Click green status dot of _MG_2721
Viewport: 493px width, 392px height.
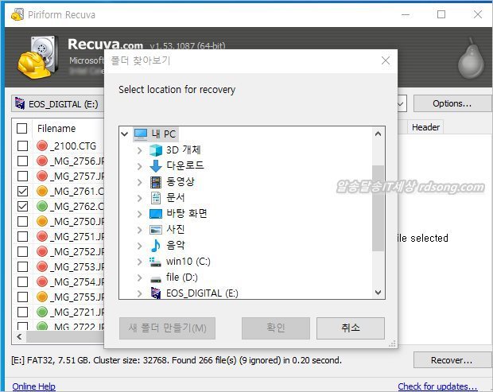pos(42,312)
